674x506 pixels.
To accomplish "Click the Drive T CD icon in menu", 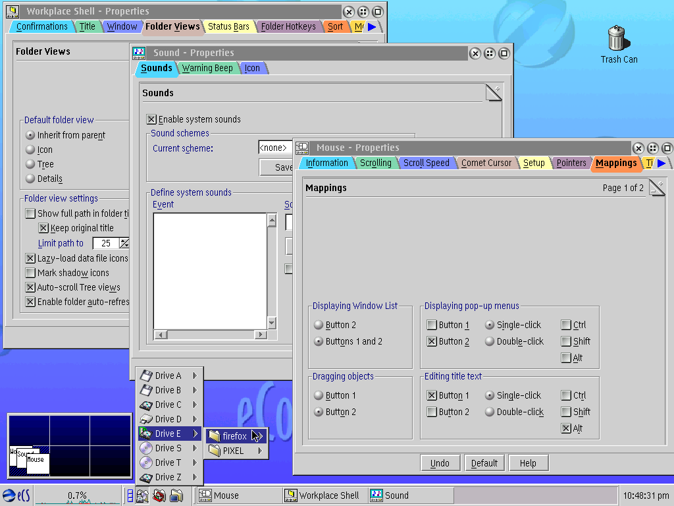I will (146, 463).
